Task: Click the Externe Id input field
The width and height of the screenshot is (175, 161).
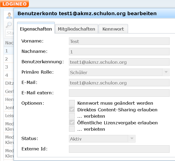Action: (119, 149)
